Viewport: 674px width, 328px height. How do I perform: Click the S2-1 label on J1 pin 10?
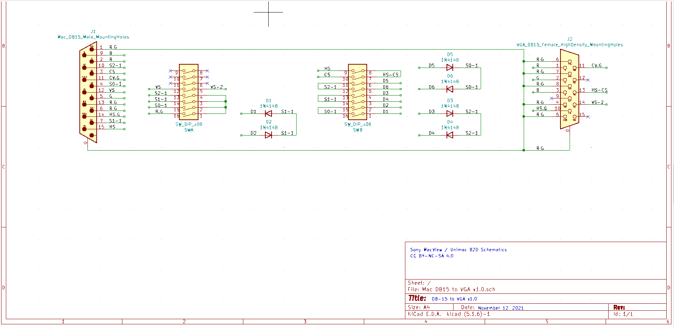[115, 65]
